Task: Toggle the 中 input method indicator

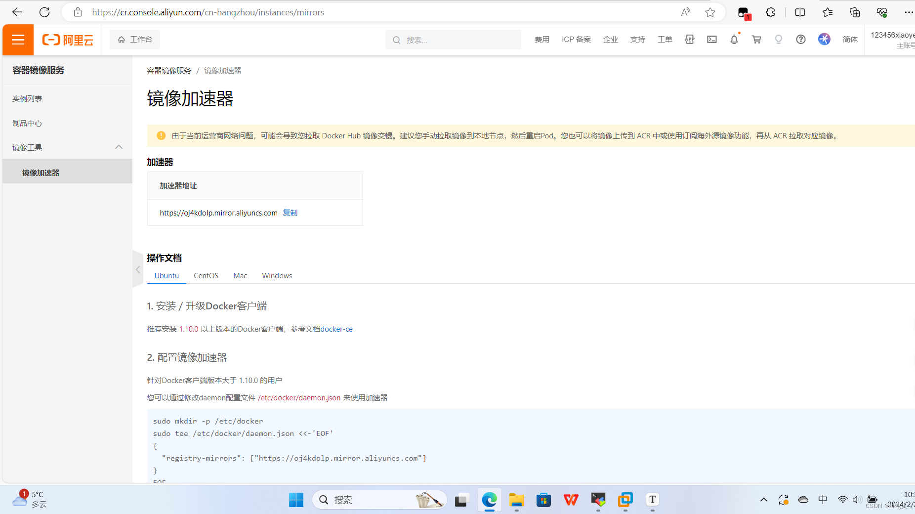Action: [x=823, y=500]
